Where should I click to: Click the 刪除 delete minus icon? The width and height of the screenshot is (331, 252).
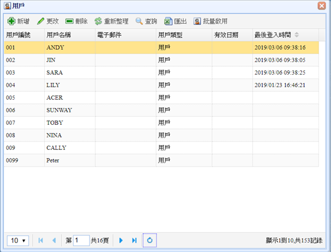(x=69, y=21)
